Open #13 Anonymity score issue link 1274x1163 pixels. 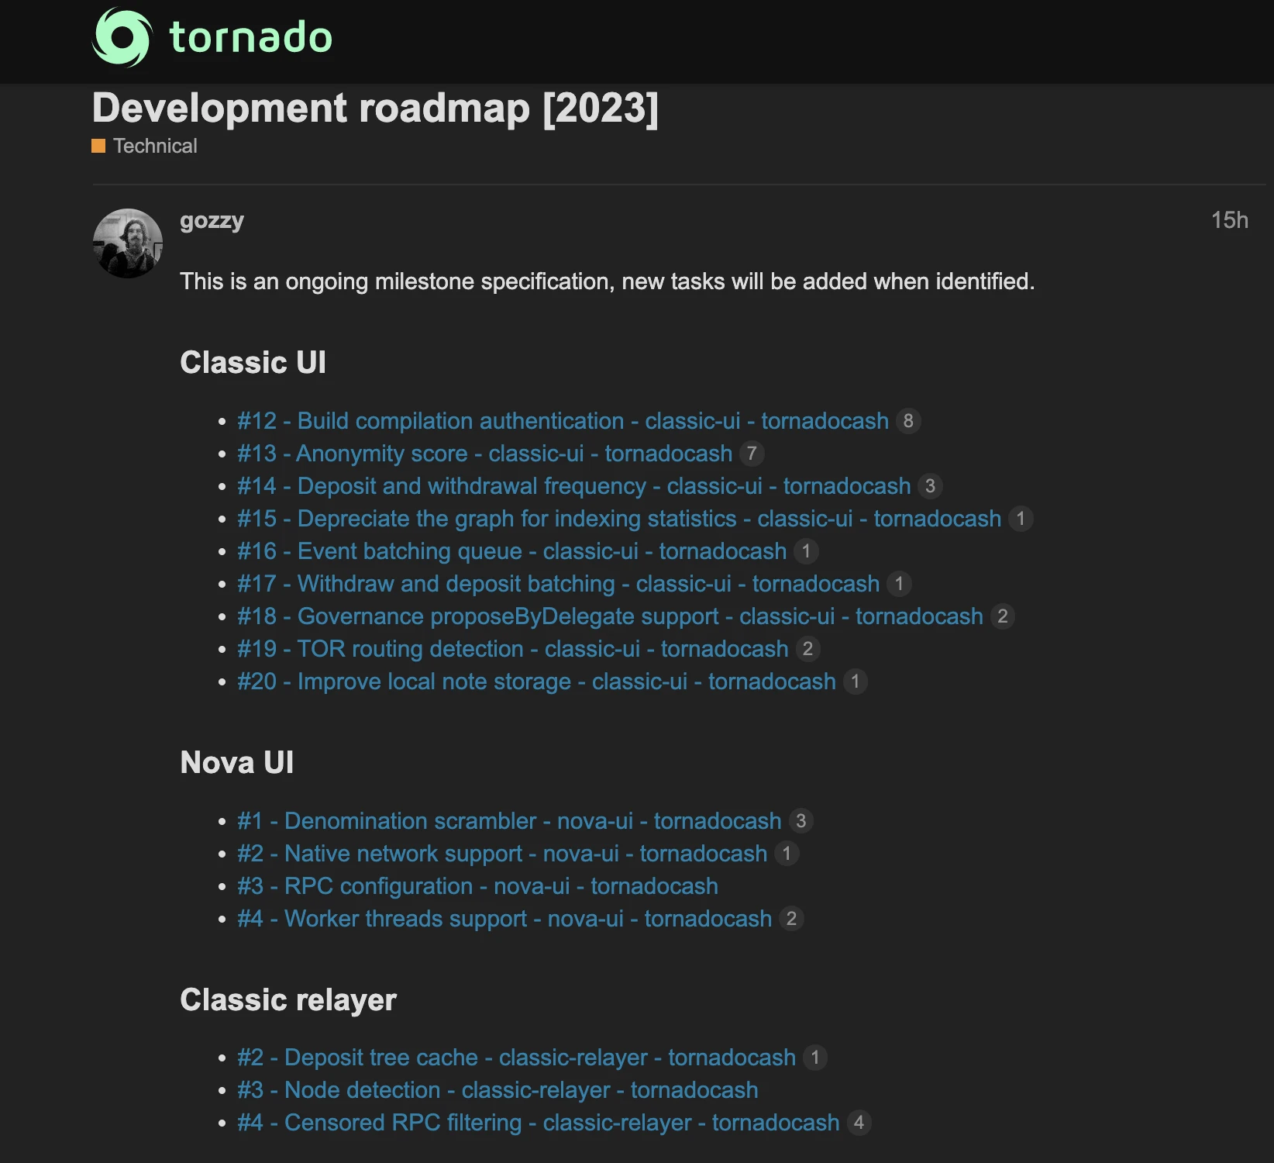[x=484, y=454]
